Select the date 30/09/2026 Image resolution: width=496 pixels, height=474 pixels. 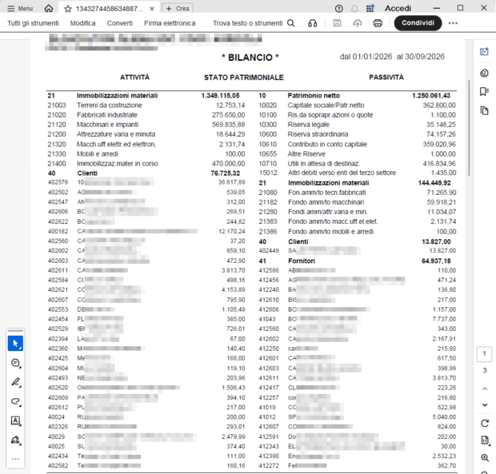pyautogui.click(x=425, y=57)
